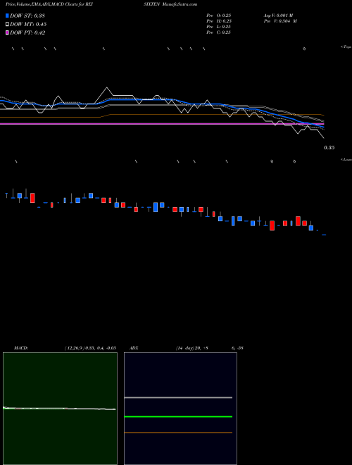Viewport: 352px width, 465px height.
Task: Click the ADX parameters '(14 day) 20, +8'
Action: (x=191, y=348)
